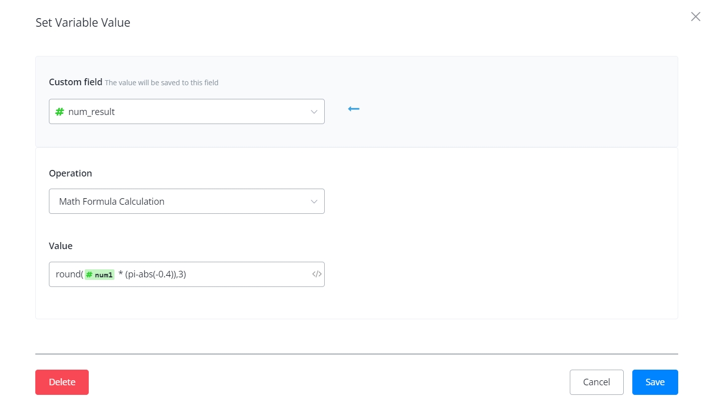Click the 'value will be saved' helper text
This screenshot has height=410, width=714.
coord(161,83)
